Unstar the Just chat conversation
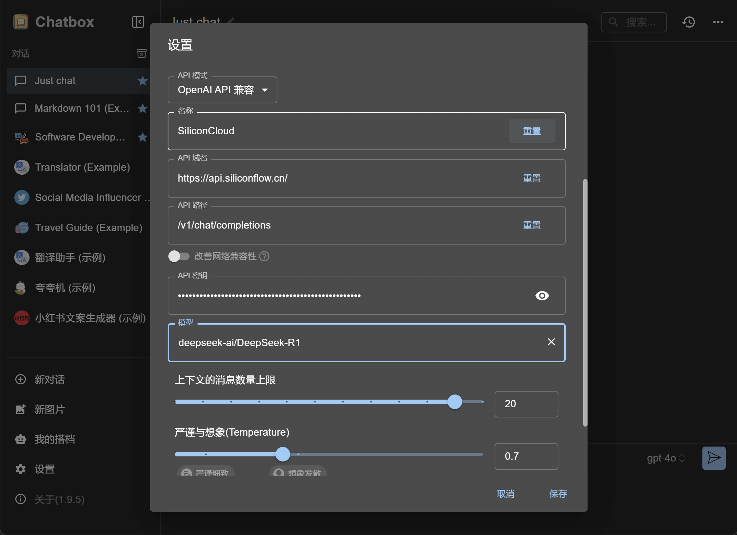737x535 pixels. tap(143, 80)
